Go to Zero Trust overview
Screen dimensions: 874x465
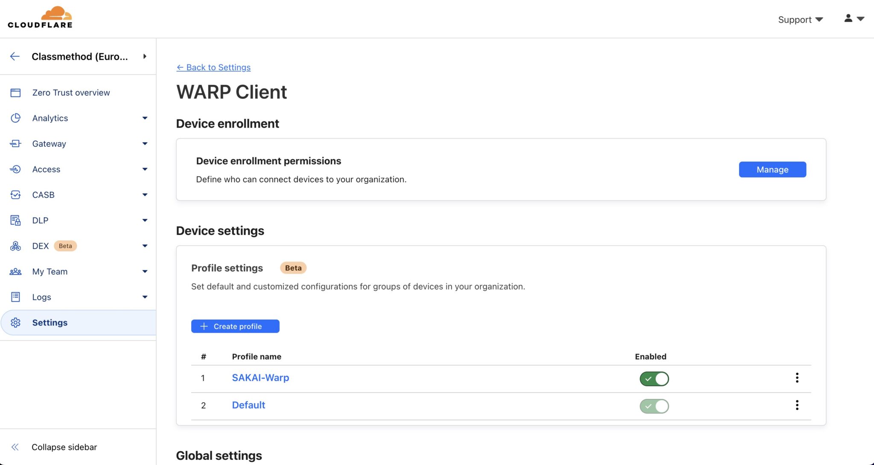71,93
